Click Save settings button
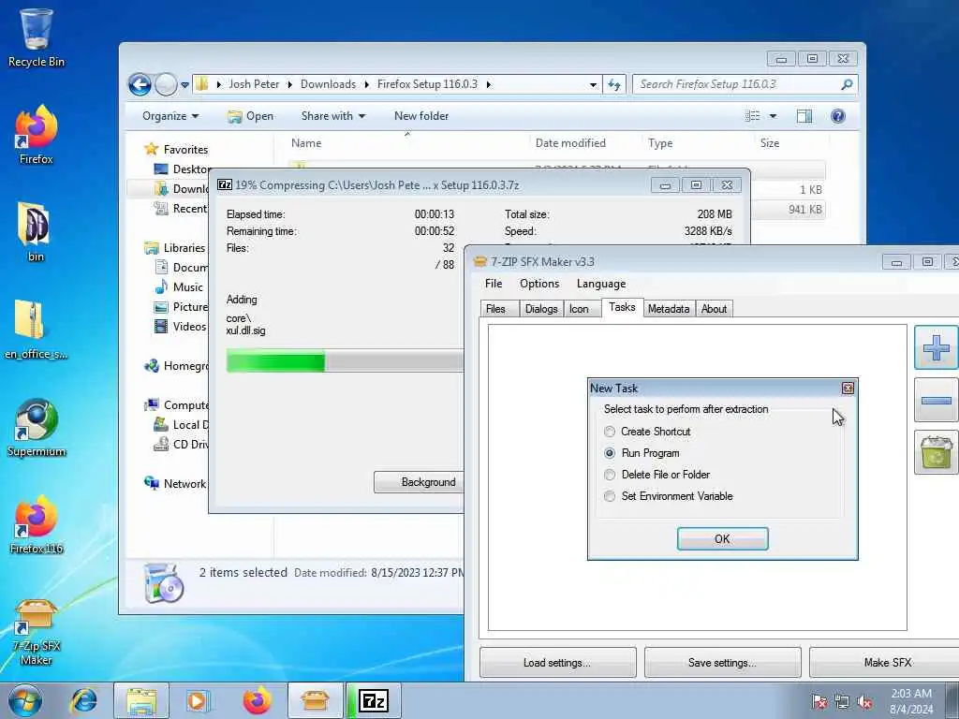 (x=722, y=663)
